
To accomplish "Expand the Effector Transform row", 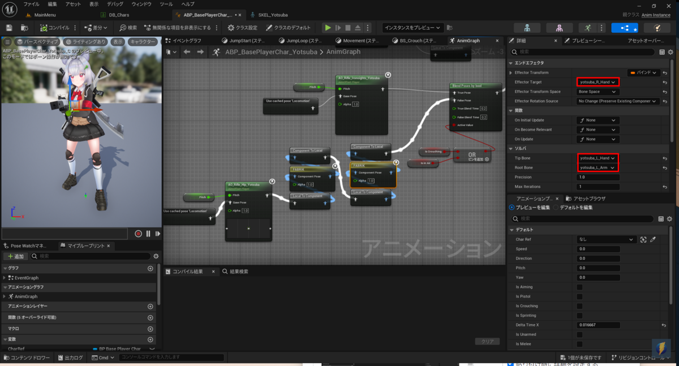I will click(x=511, y=72).
